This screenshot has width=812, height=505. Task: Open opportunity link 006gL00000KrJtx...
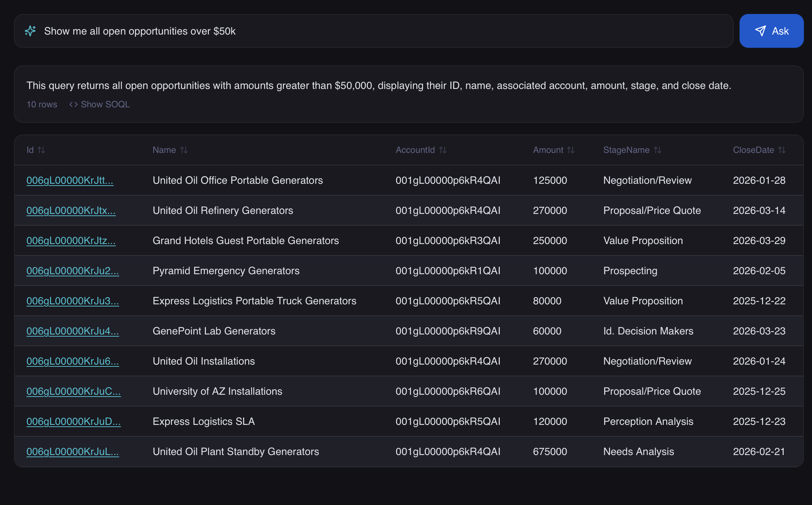point(71,211)
